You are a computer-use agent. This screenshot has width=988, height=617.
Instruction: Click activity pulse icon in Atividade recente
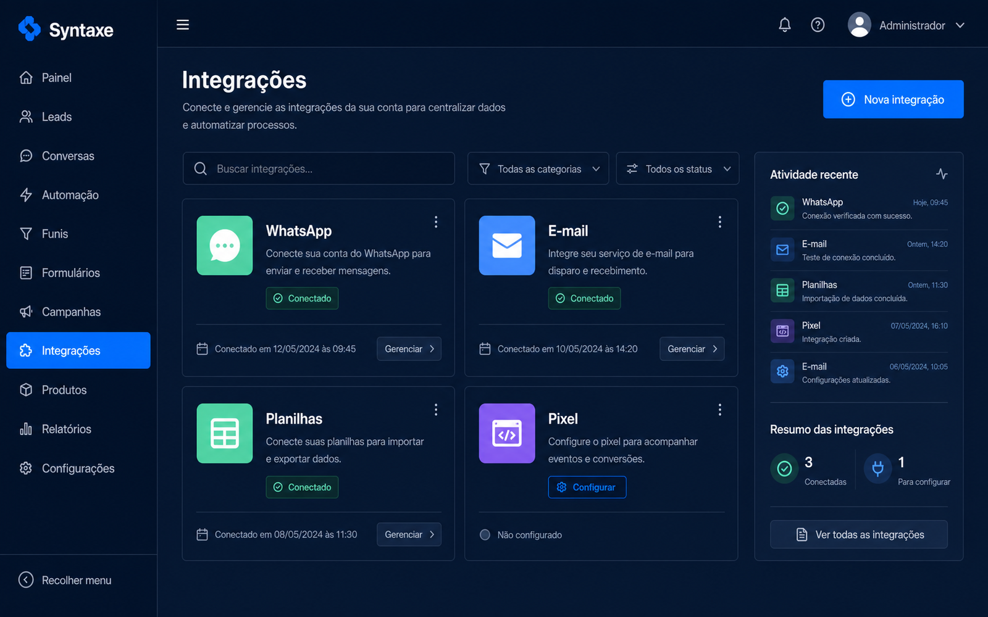[942, 174]
